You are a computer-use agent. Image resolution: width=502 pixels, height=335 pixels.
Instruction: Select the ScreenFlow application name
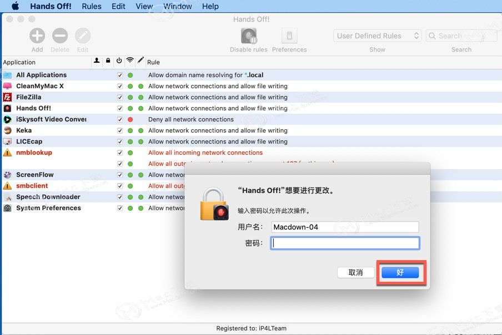(x=35, y=175)
